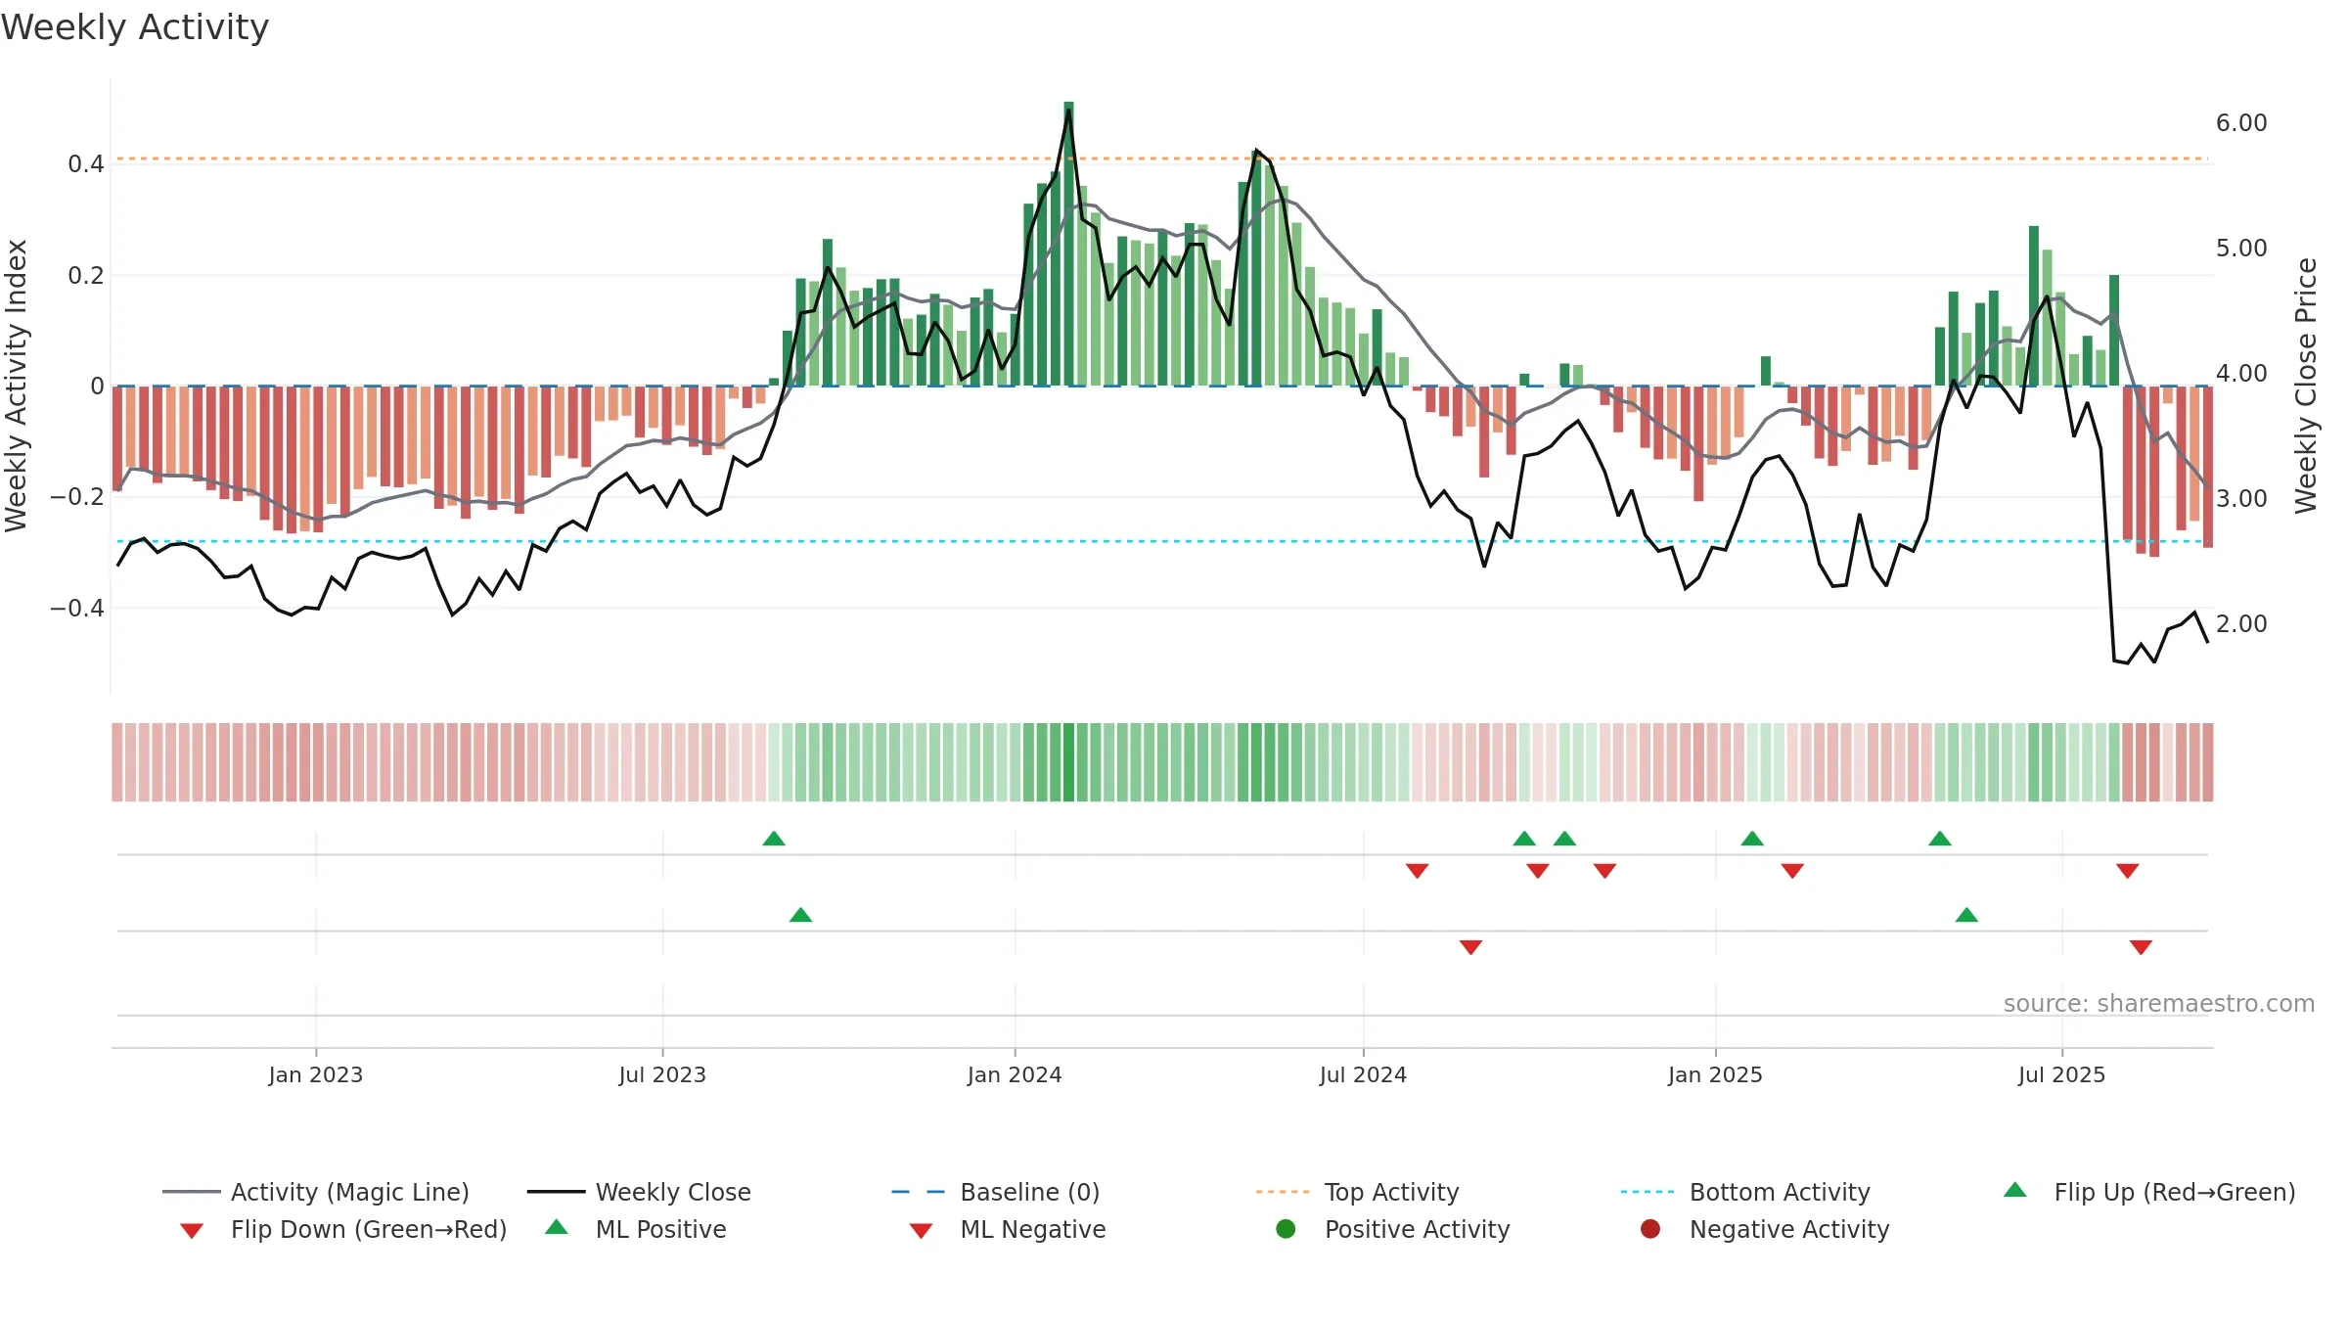Viewport: 2348px width, 1321px height.
Task: Hide the Top Activity legend series
Action: 1358,1192
